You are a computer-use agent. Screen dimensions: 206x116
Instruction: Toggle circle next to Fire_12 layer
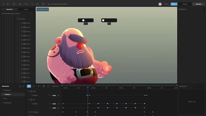(x=22, y=40)
